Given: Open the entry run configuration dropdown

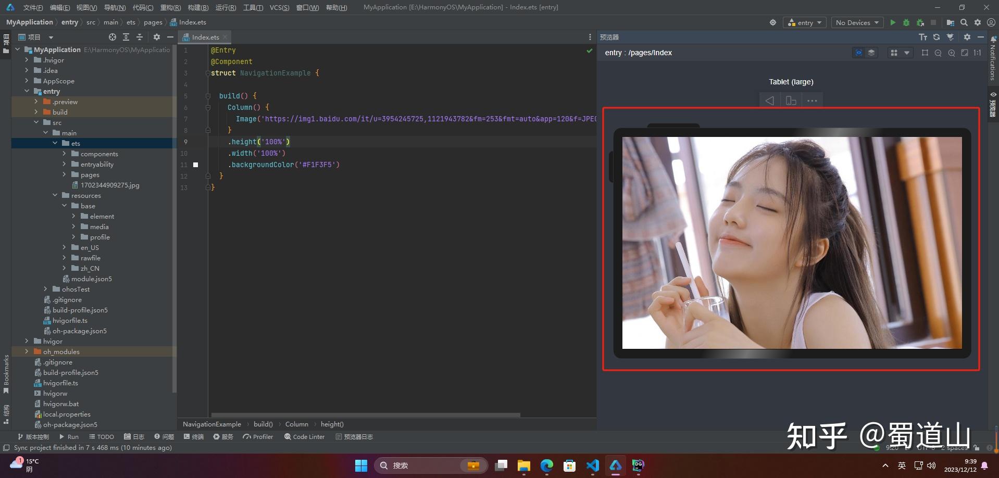Looking at the screenshot, I should tap(804, 22).
